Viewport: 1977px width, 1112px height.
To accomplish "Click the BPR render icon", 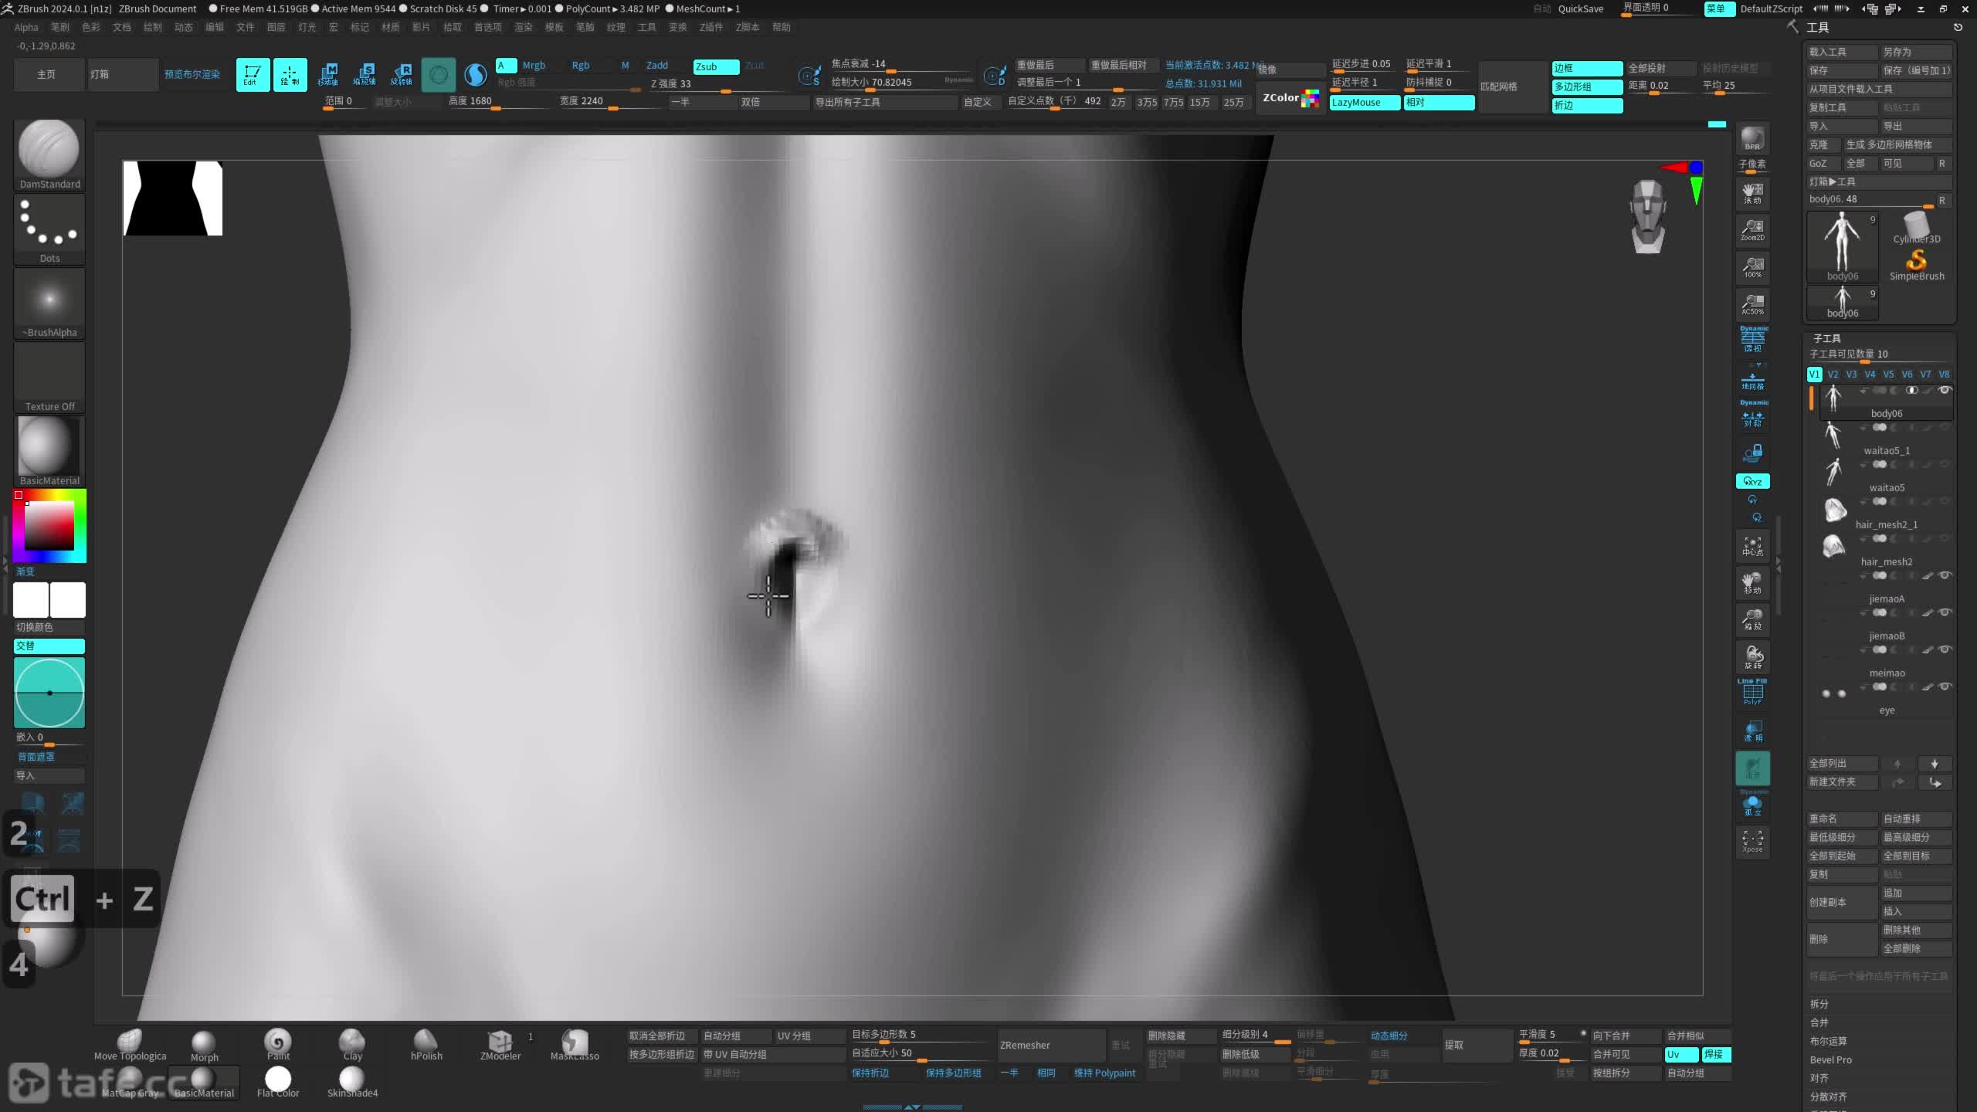I will [x=1752, y=139].
